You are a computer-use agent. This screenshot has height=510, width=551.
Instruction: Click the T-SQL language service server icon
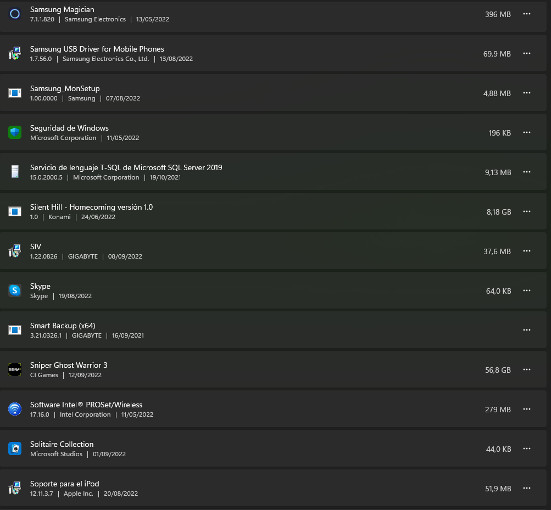tap(15, 172)
